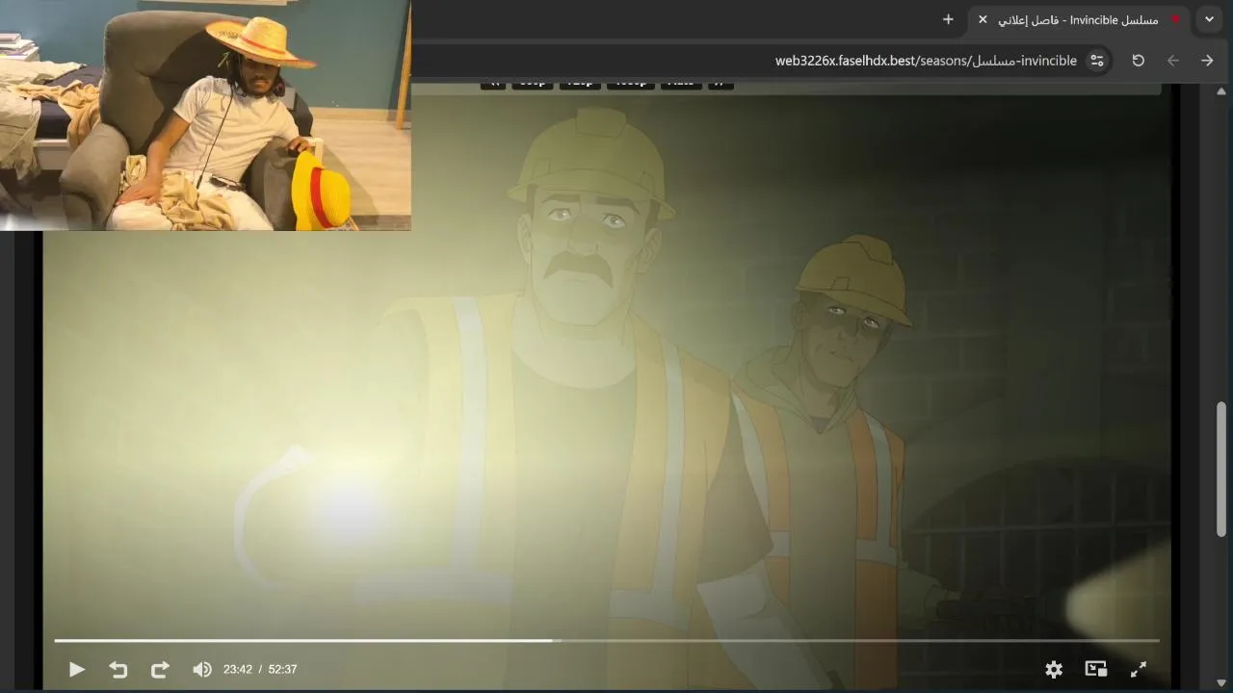This screenshot has width=1233, height=693.
Task: View site information icon in address bar
Action: coord(1097,60)
